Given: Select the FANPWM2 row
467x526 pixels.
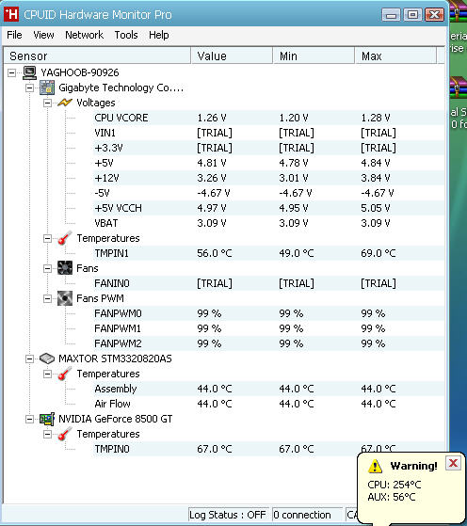Looking at the screenshot, I should click(x=268, y=343).
